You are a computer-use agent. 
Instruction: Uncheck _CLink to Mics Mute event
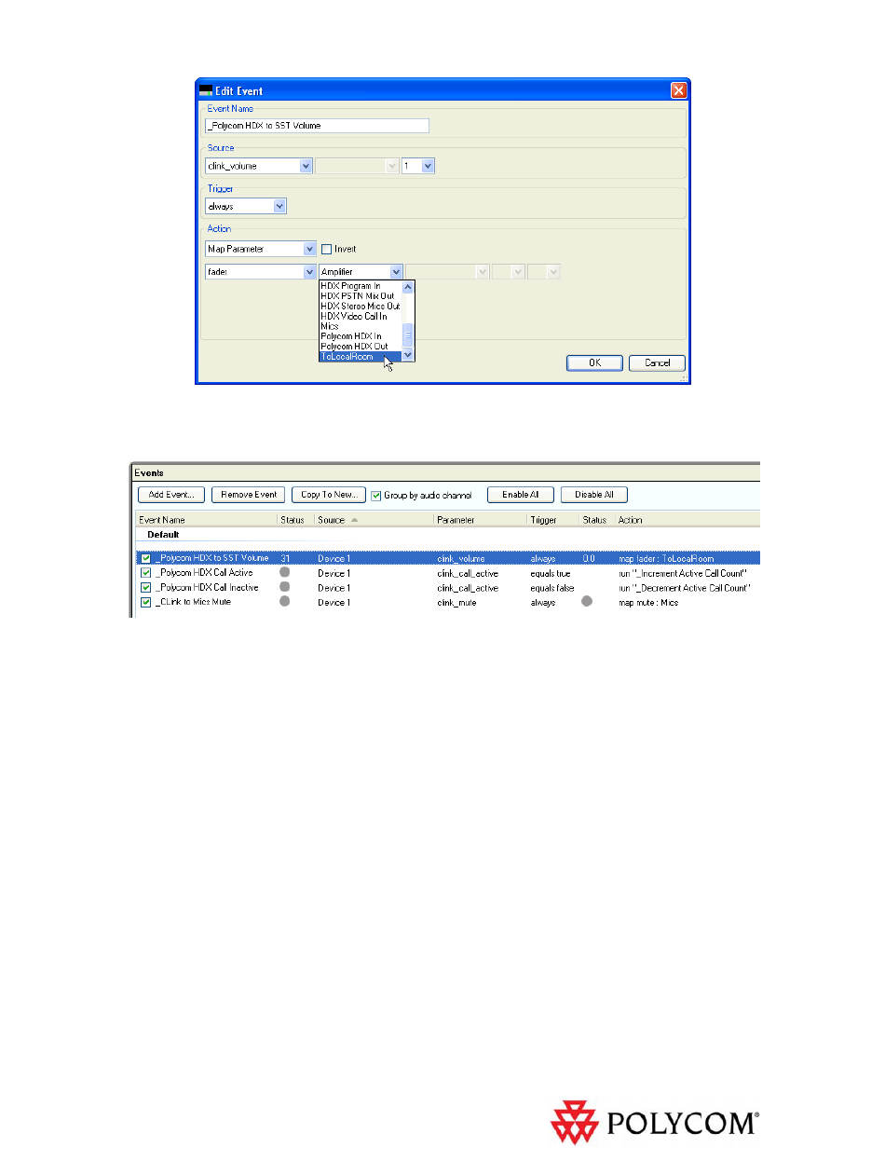[x=146, y=603]
